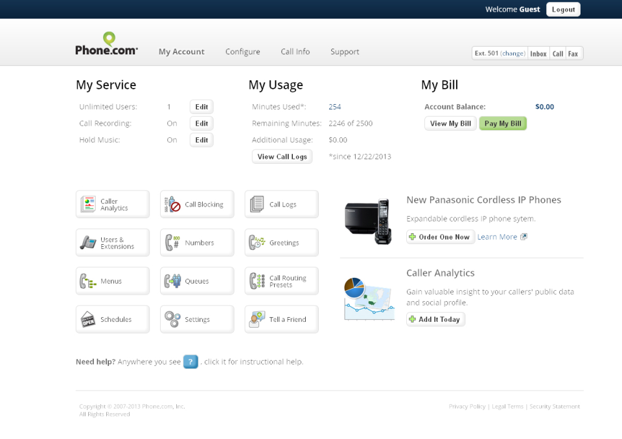Select the Numbers icon

click(x=196, y=242)
